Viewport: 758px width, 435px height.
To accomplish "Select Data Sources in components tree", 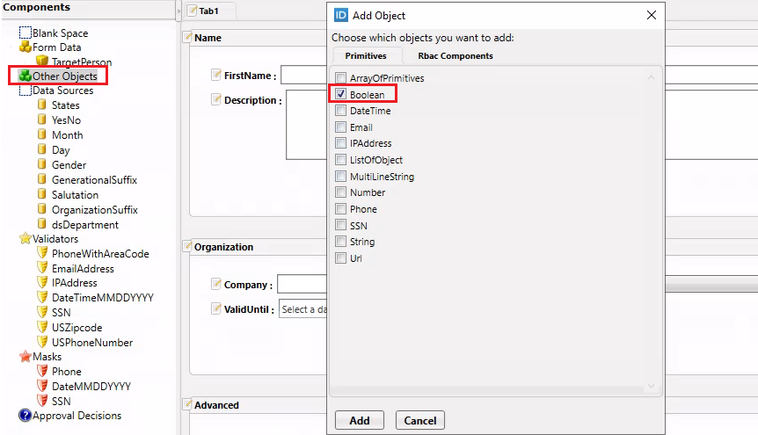I will pyautogui.click(x=62, y=91).
